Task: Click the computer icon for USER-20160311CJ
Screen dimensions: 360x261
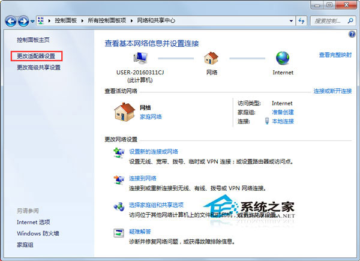Action: click(x=140, y=58)
